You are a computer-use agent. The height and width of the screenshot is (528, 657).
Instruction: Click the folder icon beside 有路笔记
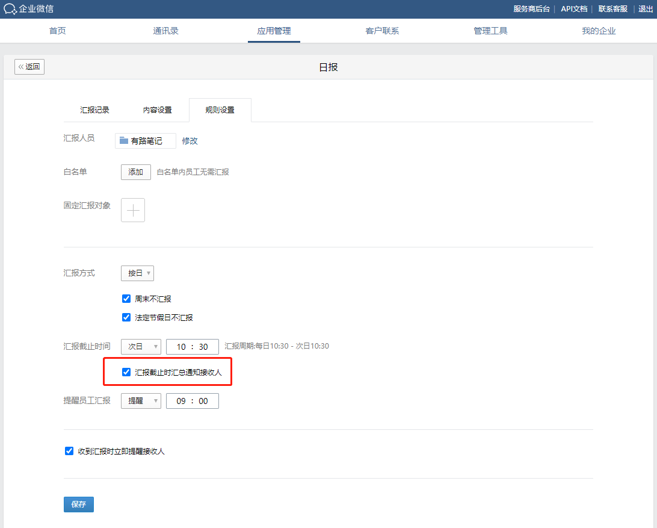click(x=124, y=141)
